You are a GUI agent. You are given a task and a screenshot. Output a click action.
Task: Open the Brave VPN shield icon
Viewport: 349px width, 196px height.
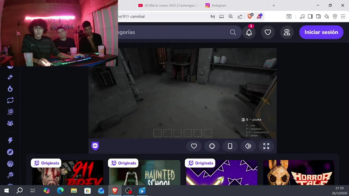point(335,16)
